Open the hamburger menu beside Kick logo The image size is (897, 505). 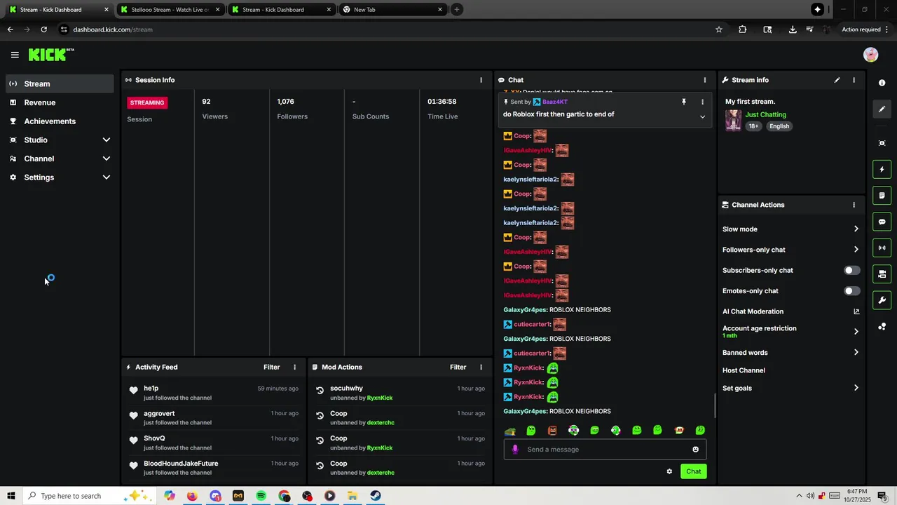pos(15,55)
